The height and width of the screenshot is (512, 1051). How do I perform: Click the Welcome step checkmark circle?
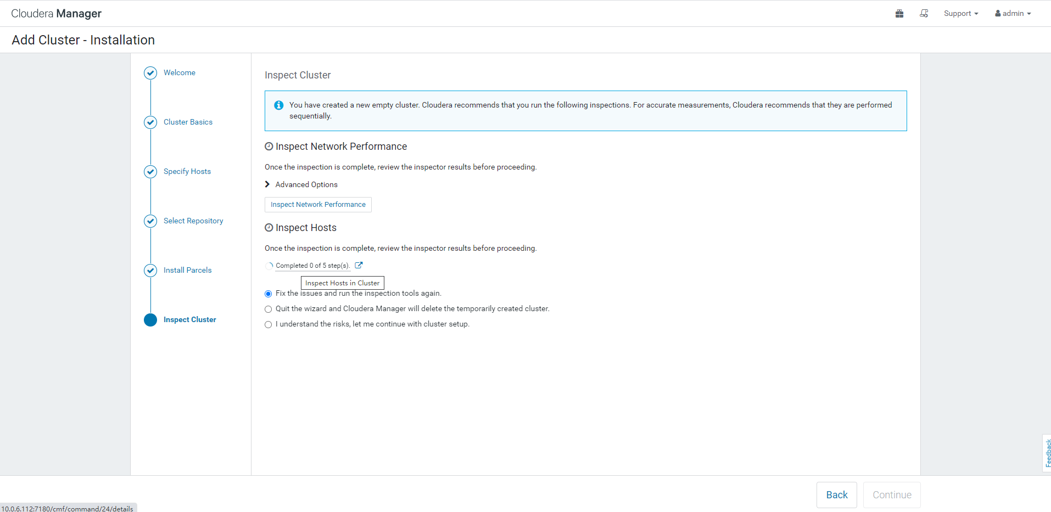(x=150, y=73)
